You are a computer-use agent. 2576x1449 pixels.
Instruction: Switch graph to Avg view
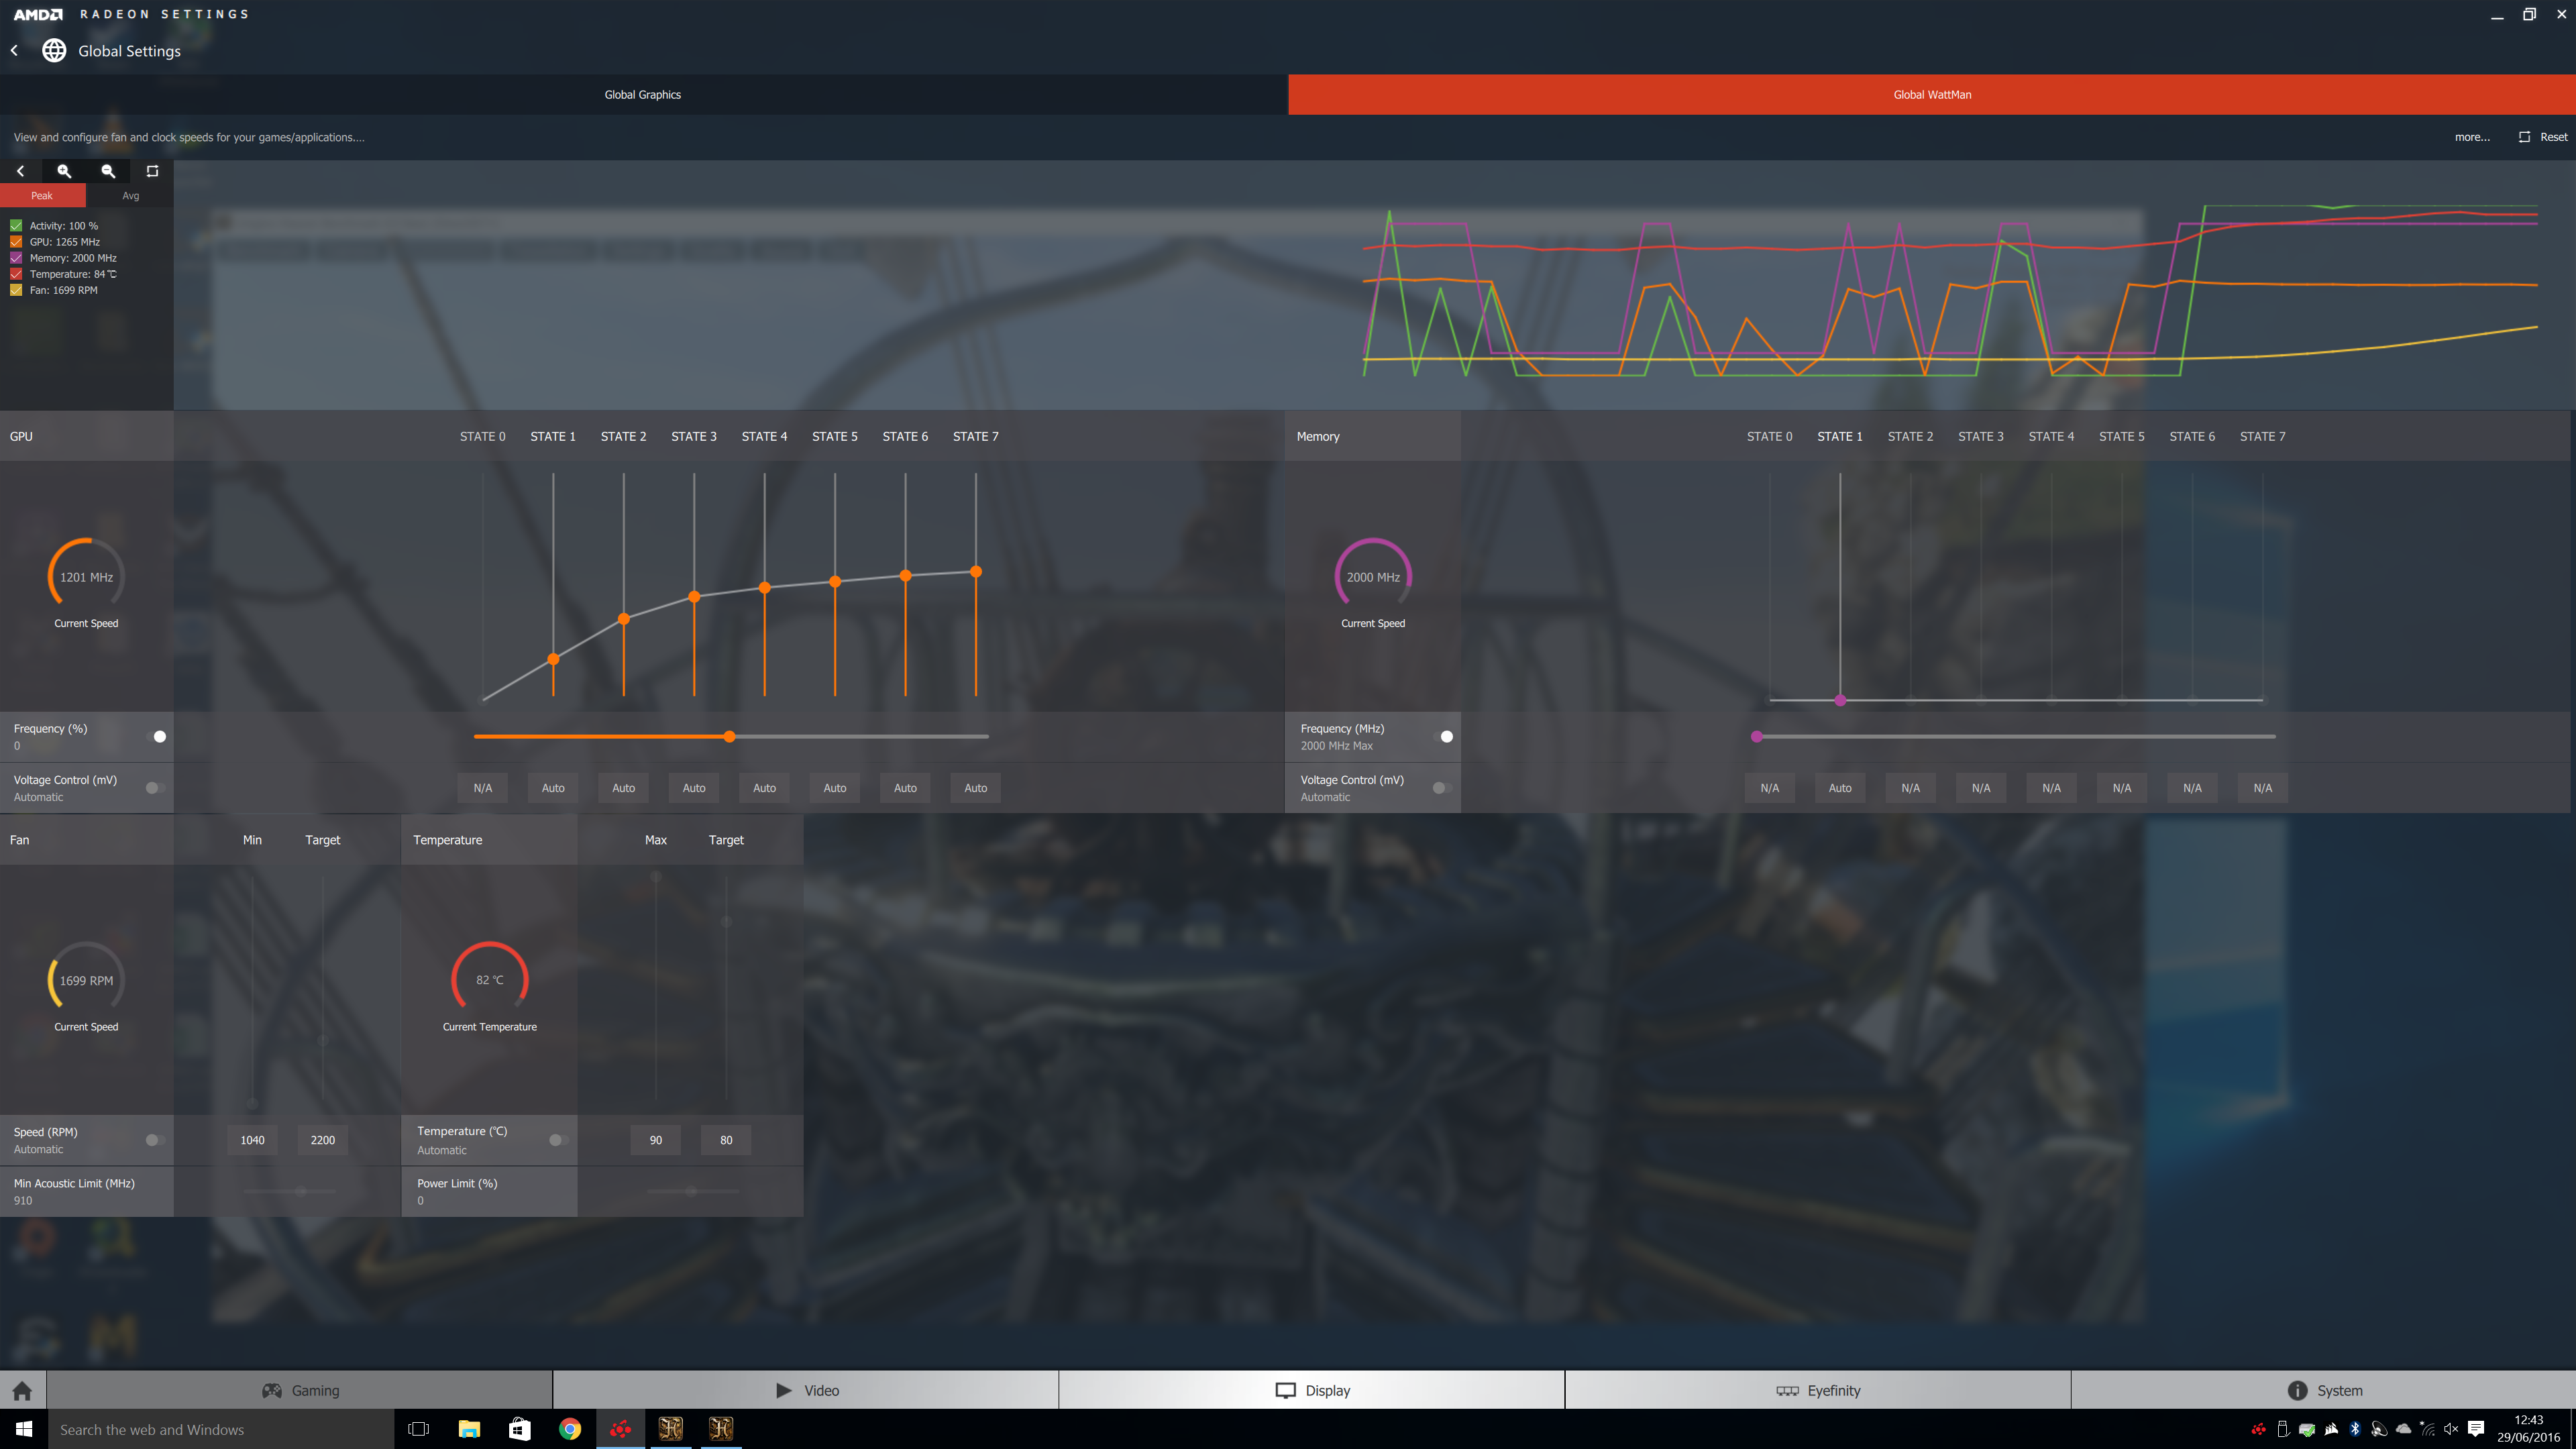(130, 196)
